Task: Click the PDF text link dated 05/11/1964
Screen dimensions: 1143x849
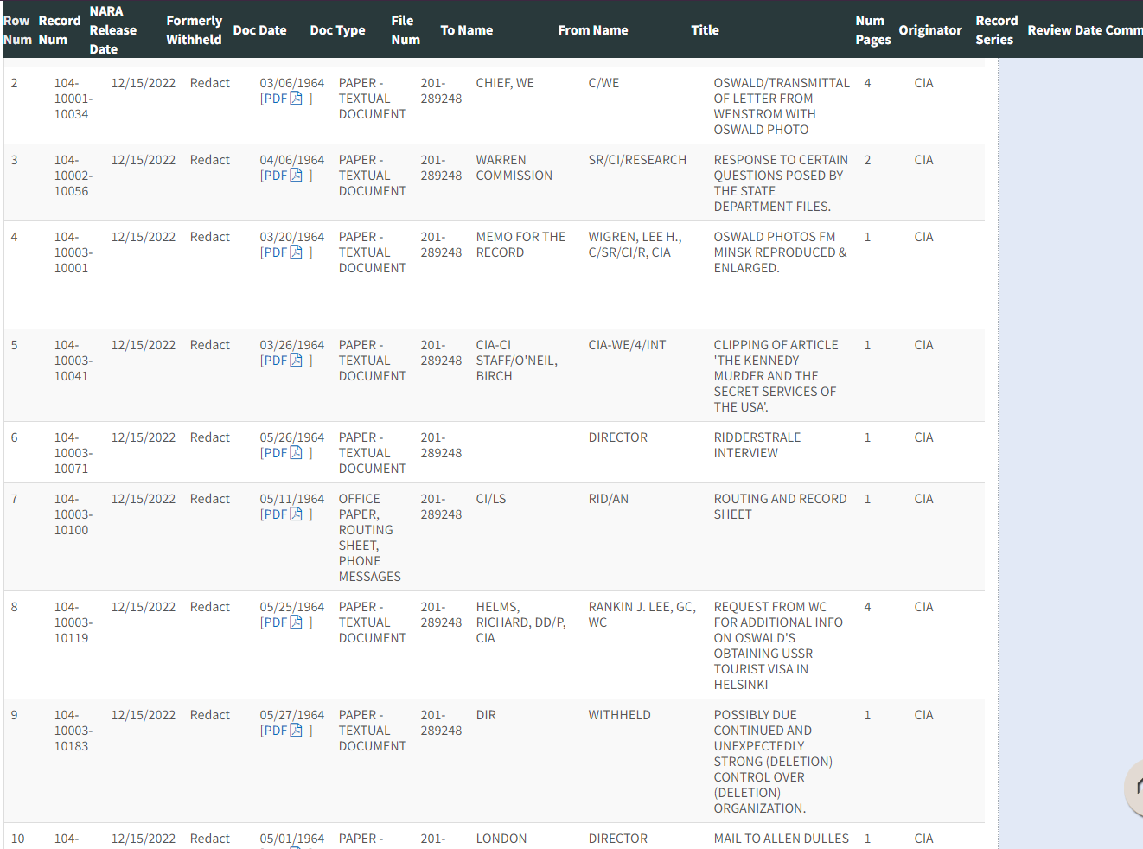Action: tap(275, 514)
